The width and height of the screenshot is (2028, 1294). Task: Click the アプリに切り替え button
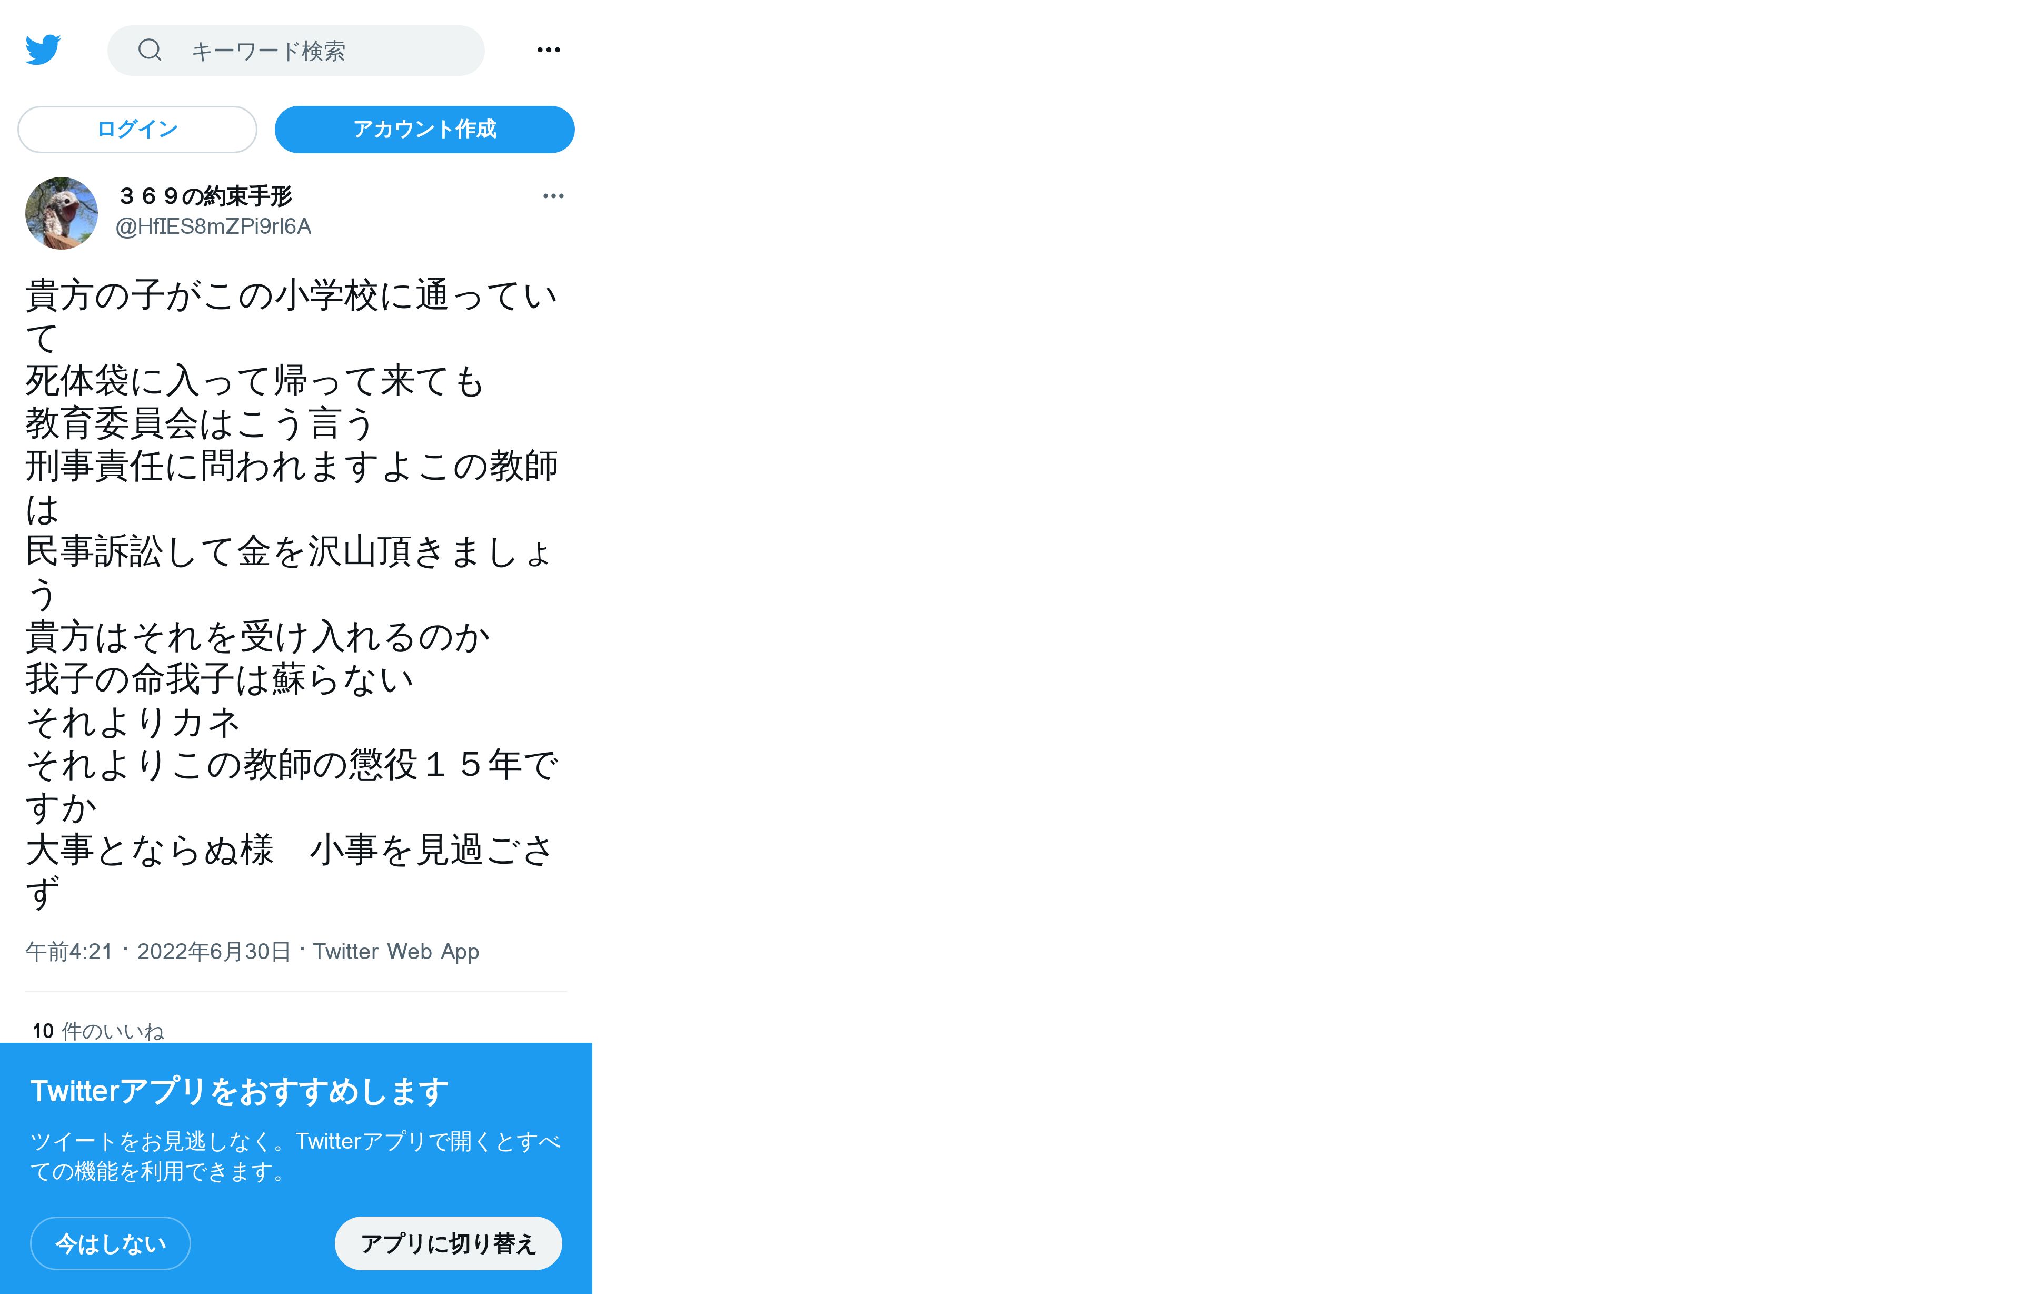pos(448,1242)
